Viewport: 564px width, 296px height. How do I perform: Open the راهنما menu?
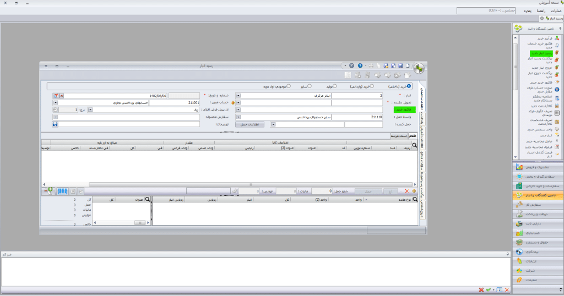tap(541, 11)
